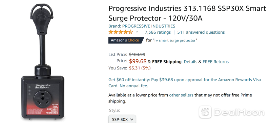Open the Amazon Rewards Visa $60 off offer
Viewport: 271px width, 123px height.
tap(185, 83)
